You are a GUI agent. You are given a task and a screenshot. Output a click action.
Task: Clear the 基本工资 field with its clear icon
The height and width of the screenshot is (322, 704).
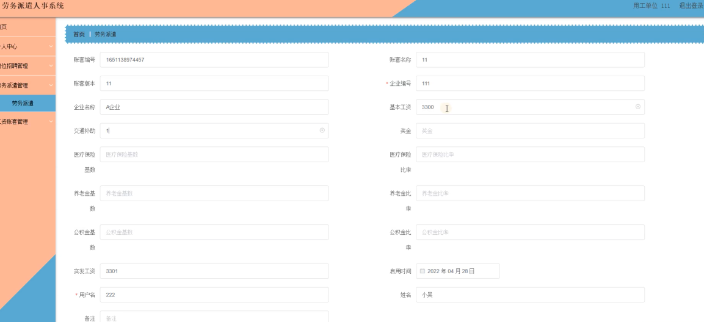coord(638,107)
